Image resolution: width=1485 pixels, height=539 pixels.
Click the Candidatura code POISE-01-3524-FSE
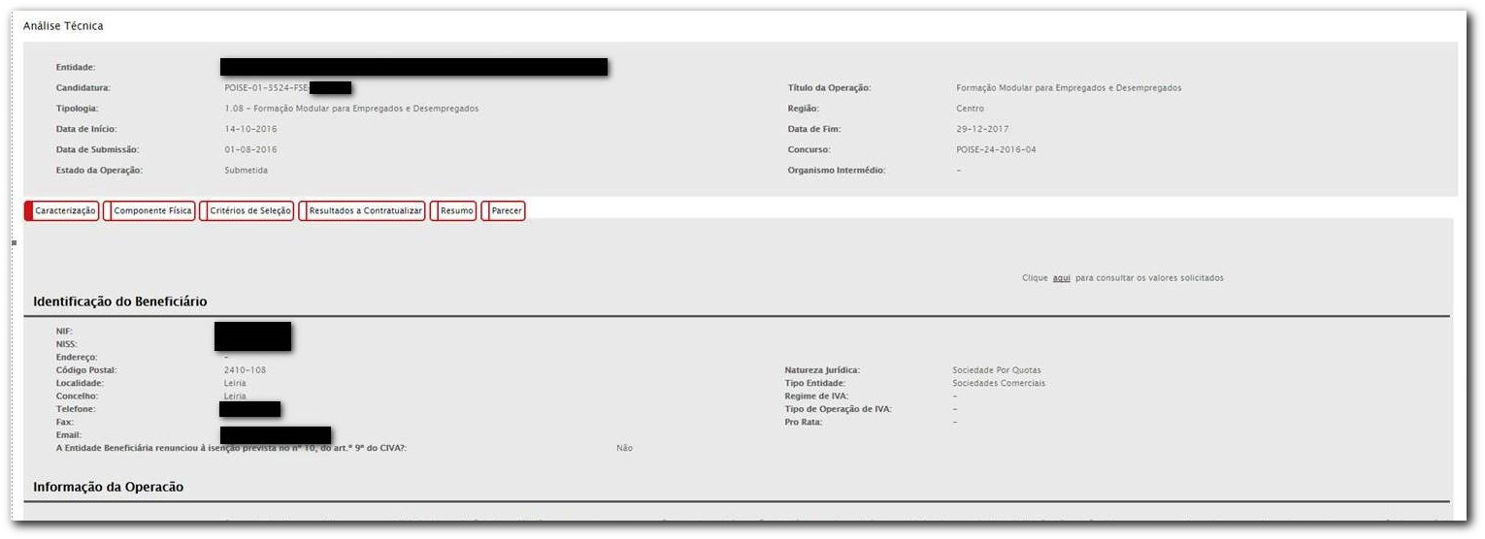click(266, 88)
